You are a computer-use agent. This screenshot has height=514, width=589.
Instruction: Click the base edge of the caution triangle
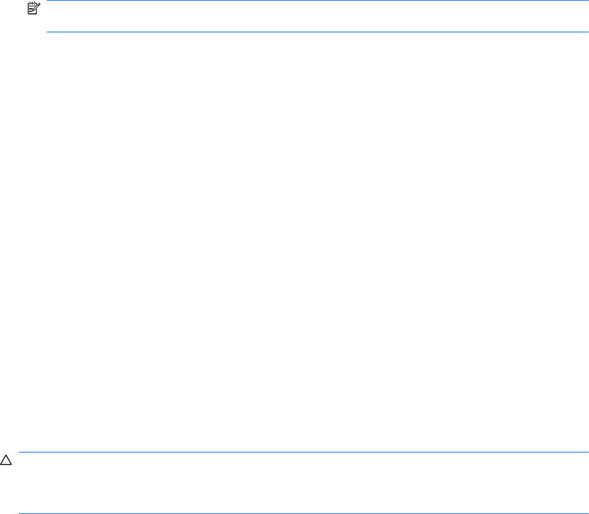tap(6, 465)
